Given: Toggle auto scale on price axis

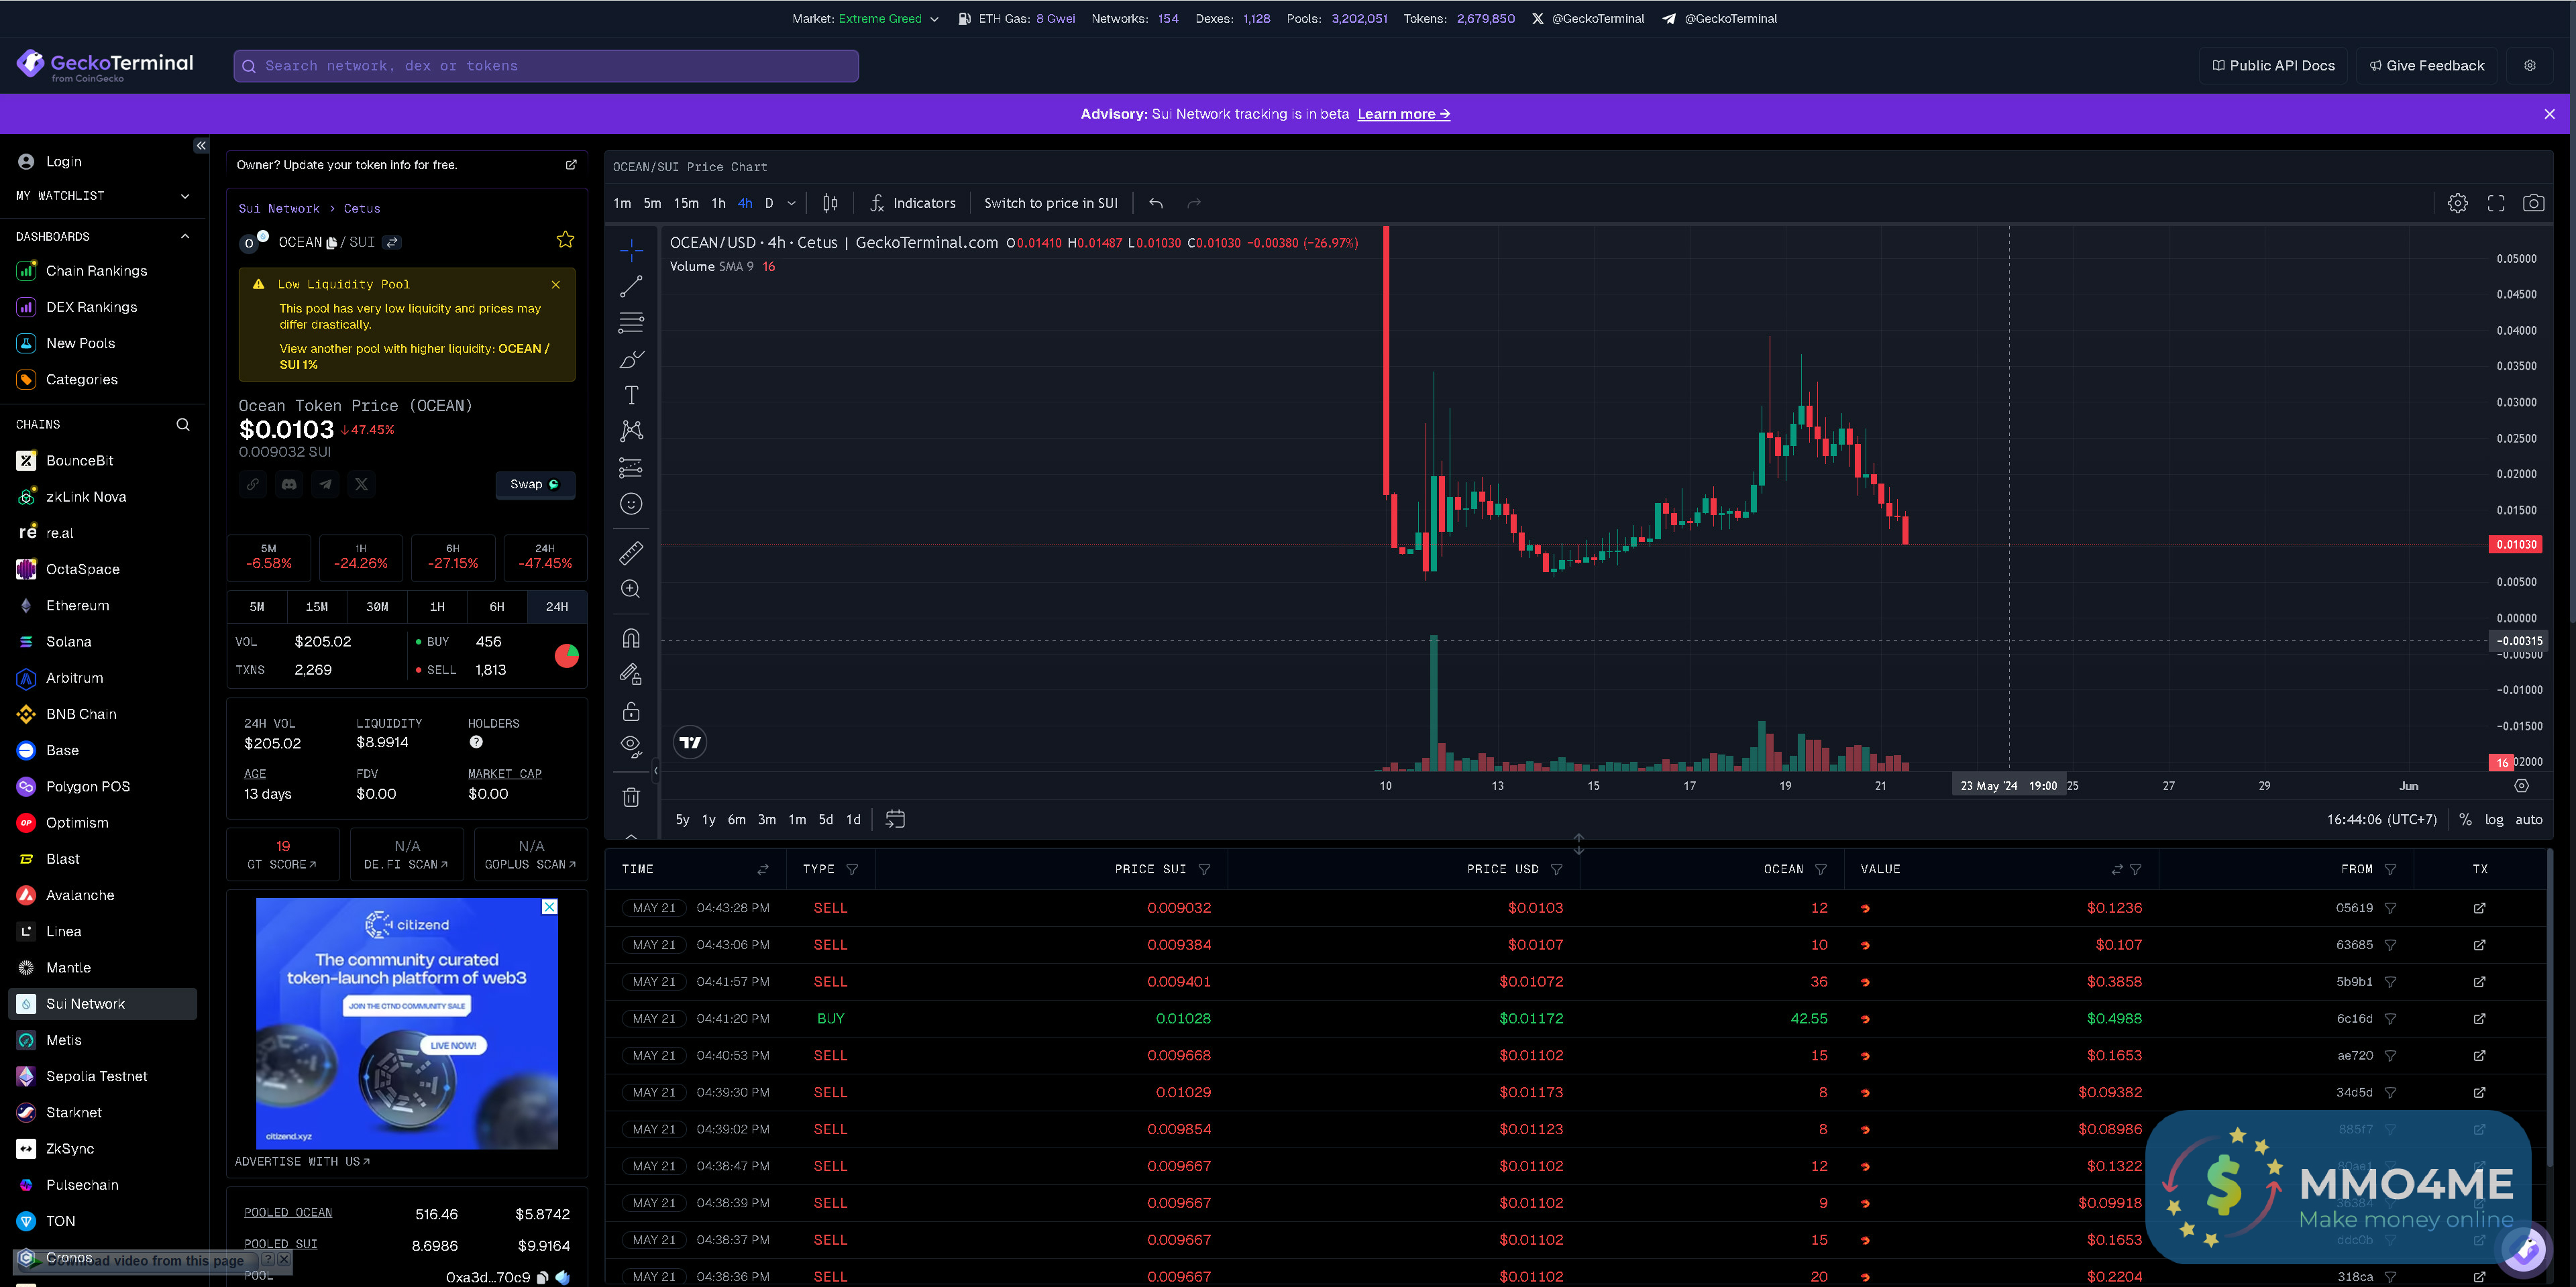Looking at the screenshot, I should [x=2529, y=819].
